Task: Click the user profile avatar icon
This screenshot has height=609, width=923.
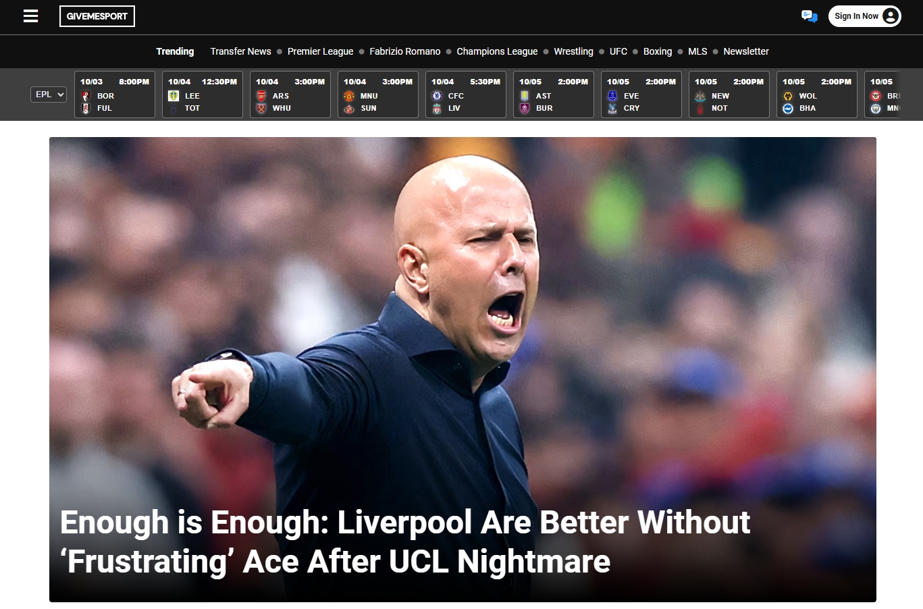Action: tap(891, 16)
